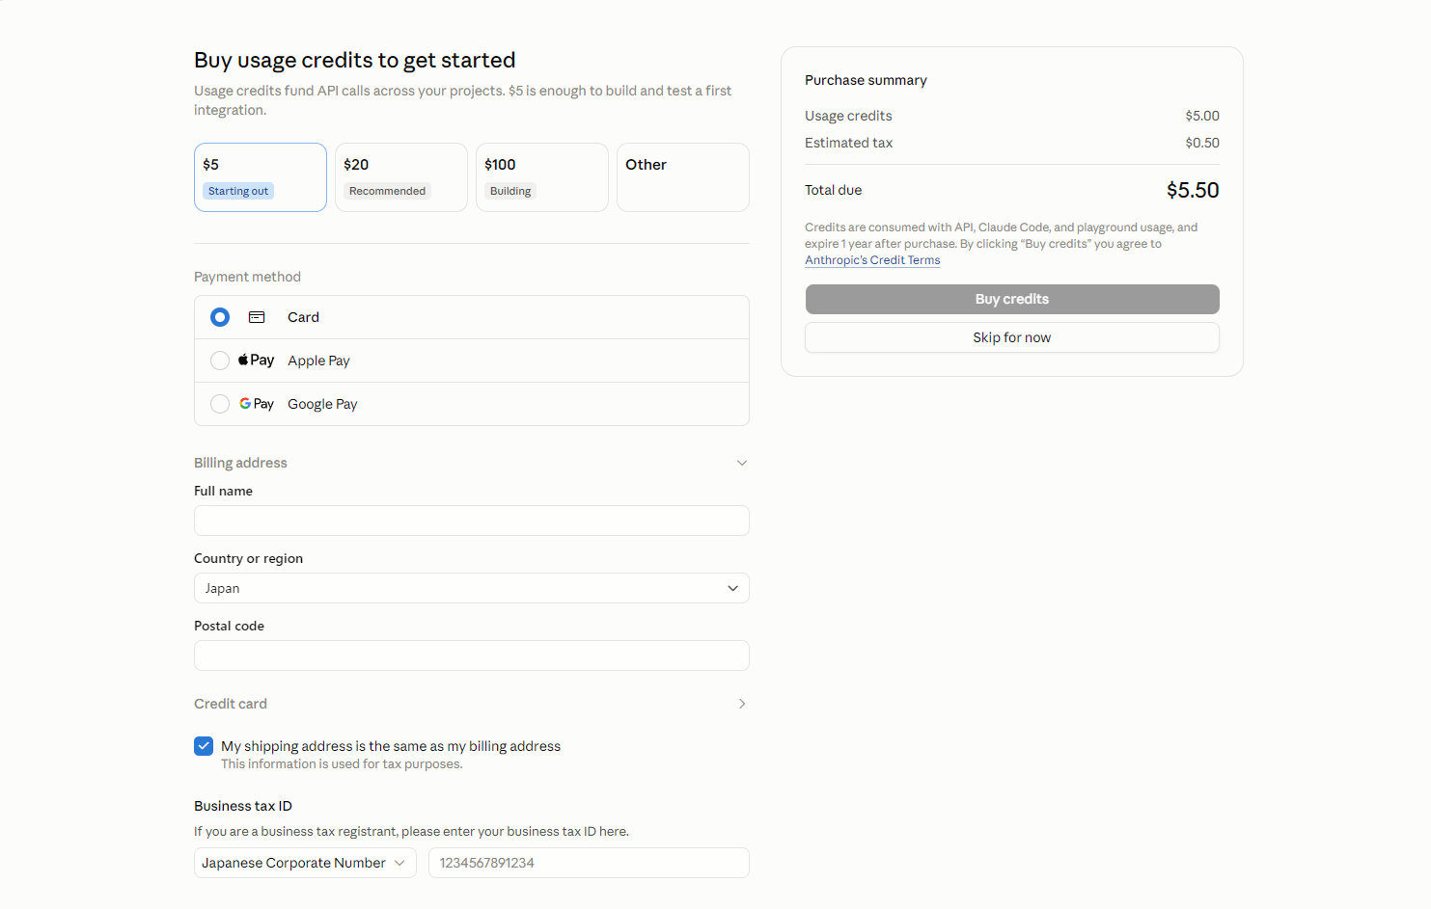Image resolution: width=1431 pixels, height=909 pixels.
Task: Focus the business tax ID number field
Action: pyautogui.click(x=589, y=863)
